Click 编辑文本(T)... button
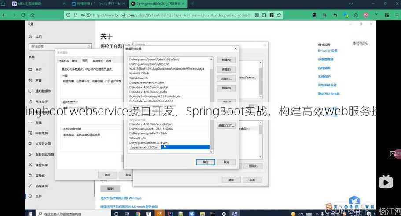401x216 pixels. coord(226,126)
